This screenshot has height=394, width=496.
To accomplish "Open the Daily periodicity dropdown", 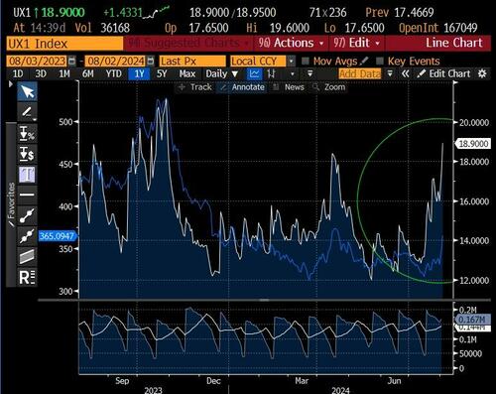I will pyautogui.click(x=221, y=73).
